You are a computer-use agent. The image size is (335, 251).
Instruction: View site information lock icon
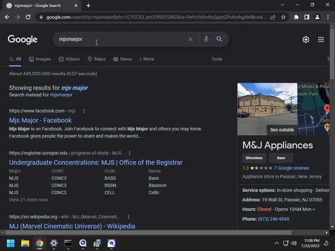(41, 17)
